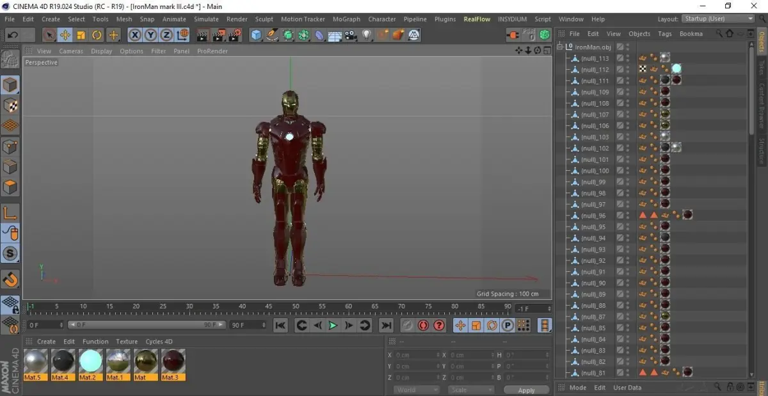Toggle X-axis lock
Screen dimensions: 768x396
coord(135,35)
